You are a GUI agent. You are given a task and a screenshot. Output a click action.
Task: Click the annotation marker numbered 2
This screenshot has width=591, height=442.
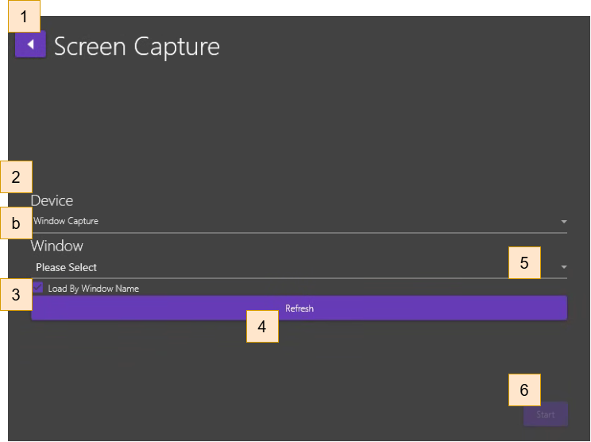pyautogui.click(x=16, y=176)
